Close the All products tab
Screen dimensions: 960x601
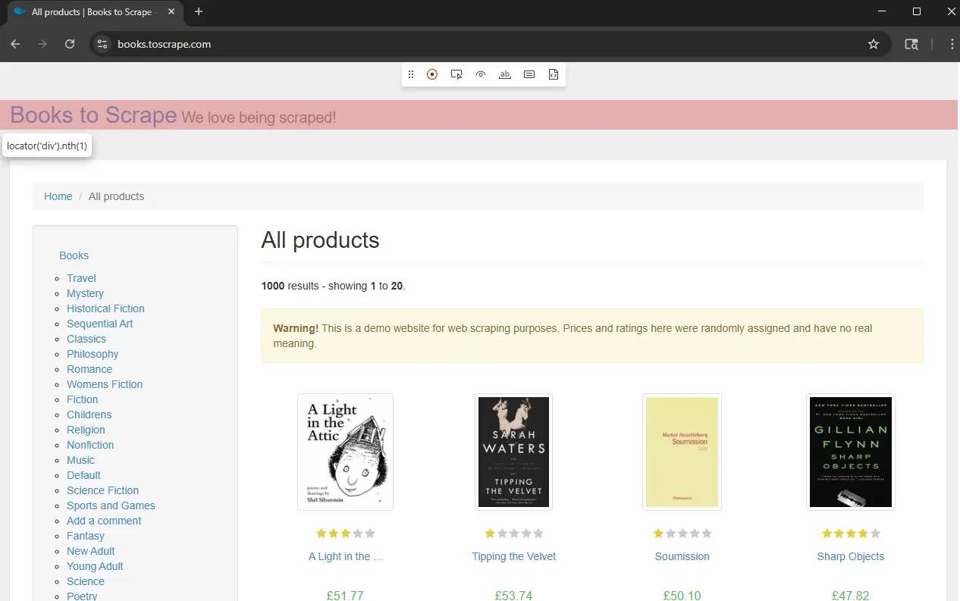[x=171, y=11]
